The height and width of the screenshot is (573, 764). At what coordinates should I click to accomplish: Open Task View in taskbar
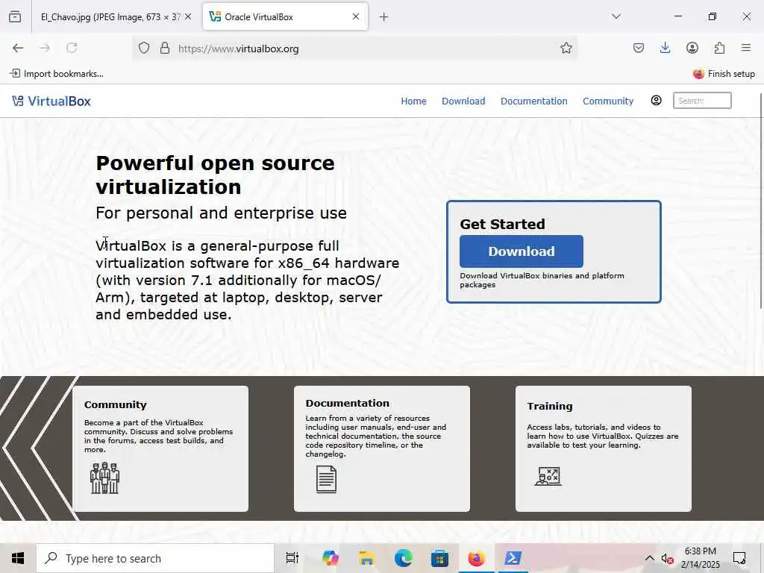click(292, 558)
